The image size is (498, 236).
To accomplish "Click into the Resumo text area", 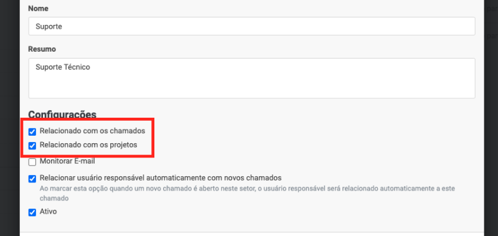I will [x=251, y=78].
